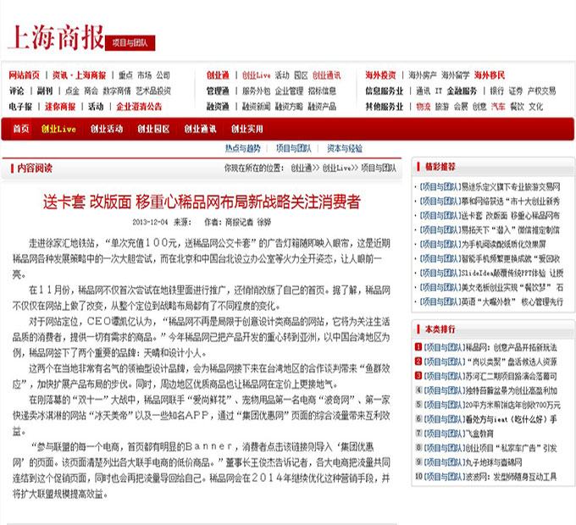Click 创业通 in the breadcrumb path
Image resolution: width=576 pixels, height=525 pixels.
(302, 169)
